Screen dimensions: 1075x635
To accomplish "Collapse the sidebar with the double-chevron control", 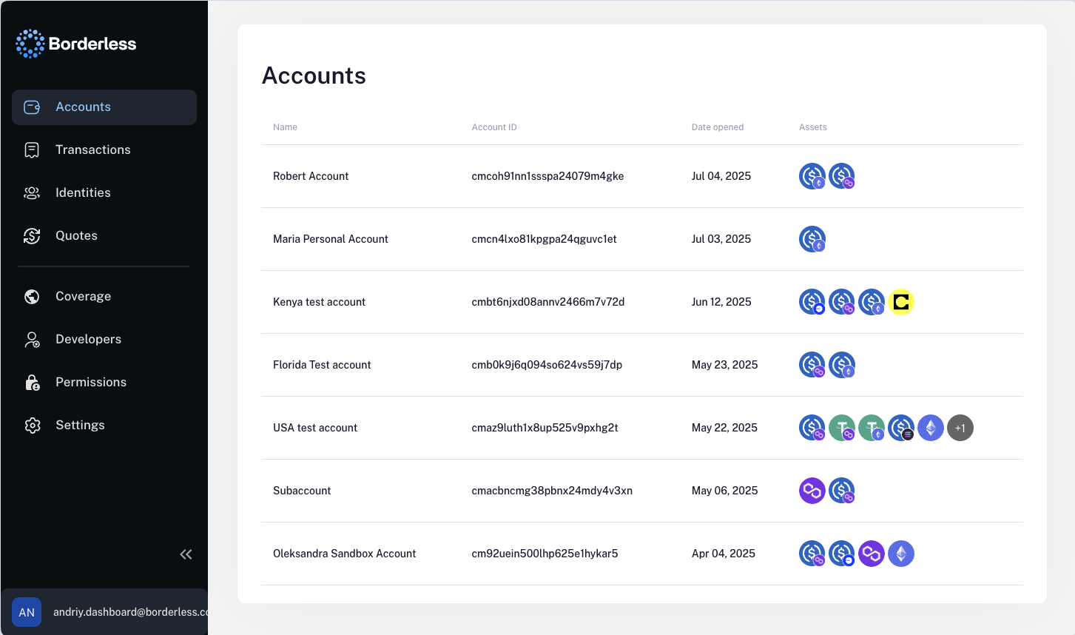I will 186,554.
